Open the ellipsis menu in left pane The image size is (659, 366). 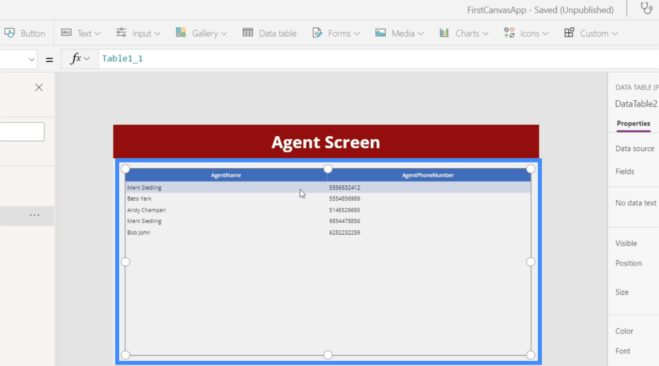[35, 215]
